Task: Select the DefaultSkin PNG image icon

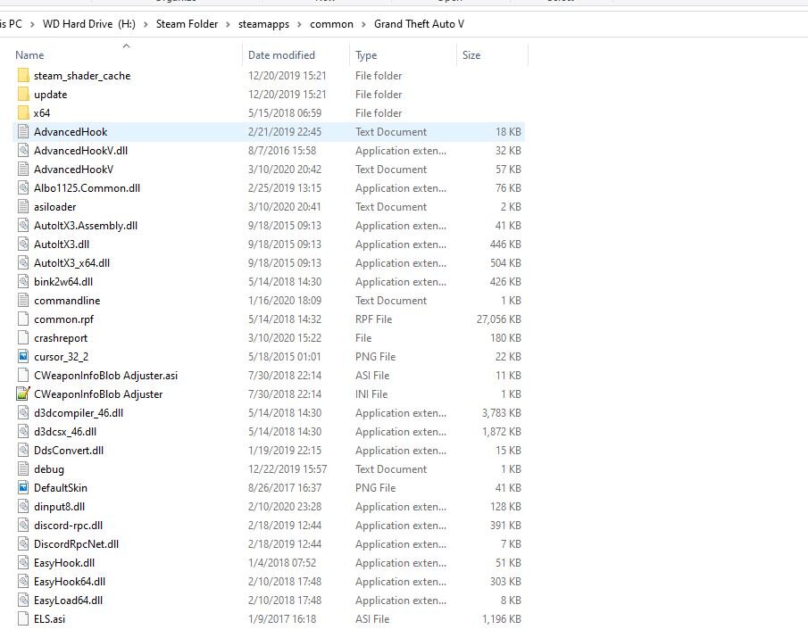Action: coord(23,488)
